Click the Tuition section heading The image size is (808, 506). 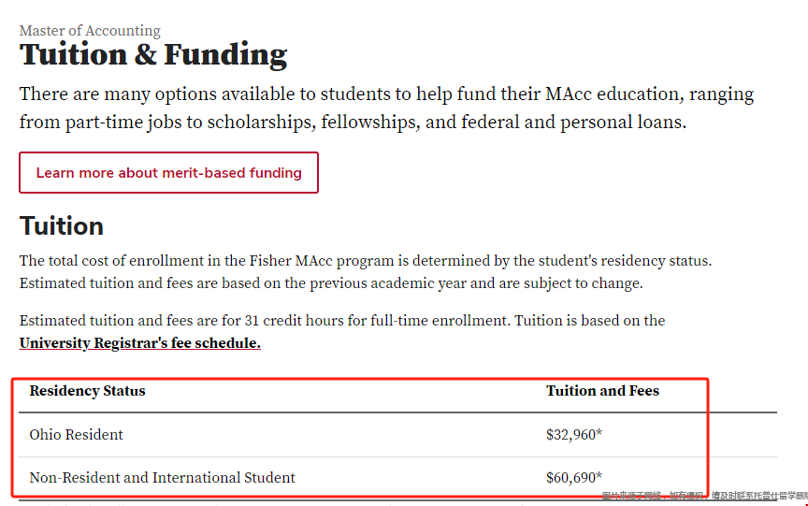62,226
